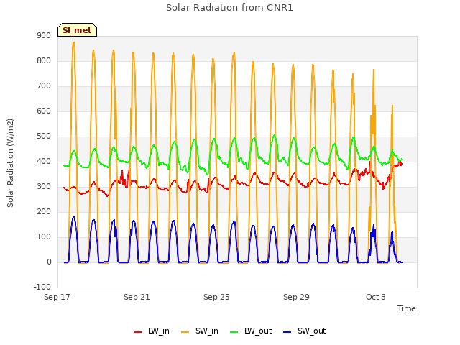This screenshot has height=345, width=460.
Task: Click the 0 y-axis tick label
Action: tap(50, 262)
